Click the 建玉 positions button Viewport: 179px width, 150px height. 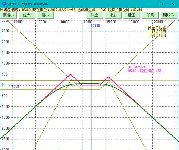(132, 15)
